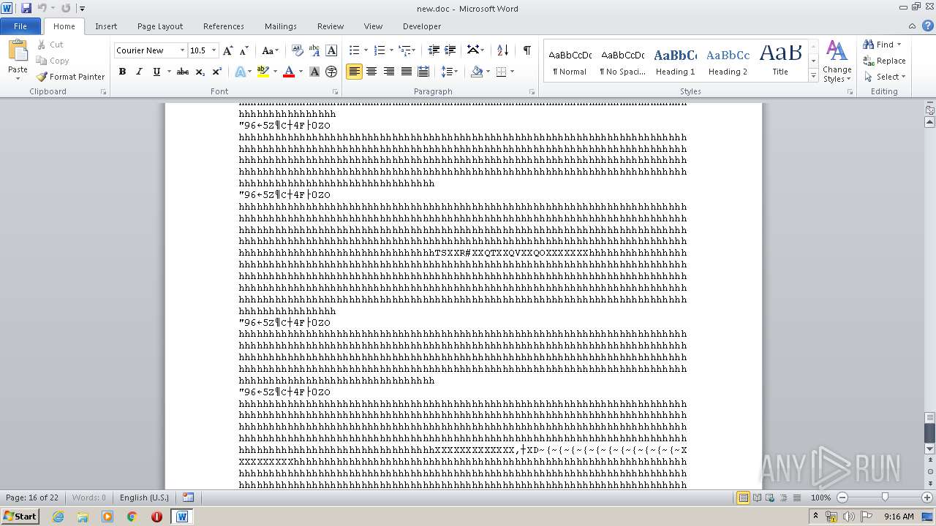Toggle show paragraph marks
Viewport: 936px width, 526px height.
pyautogui.click(x=526, y=50)
